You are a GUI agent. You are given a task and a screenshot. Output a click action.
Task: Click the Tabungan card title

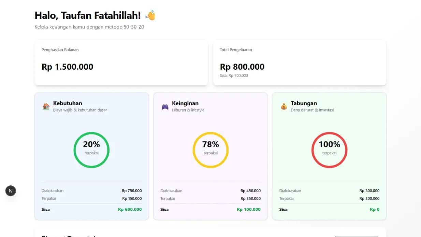click(304, 103)
